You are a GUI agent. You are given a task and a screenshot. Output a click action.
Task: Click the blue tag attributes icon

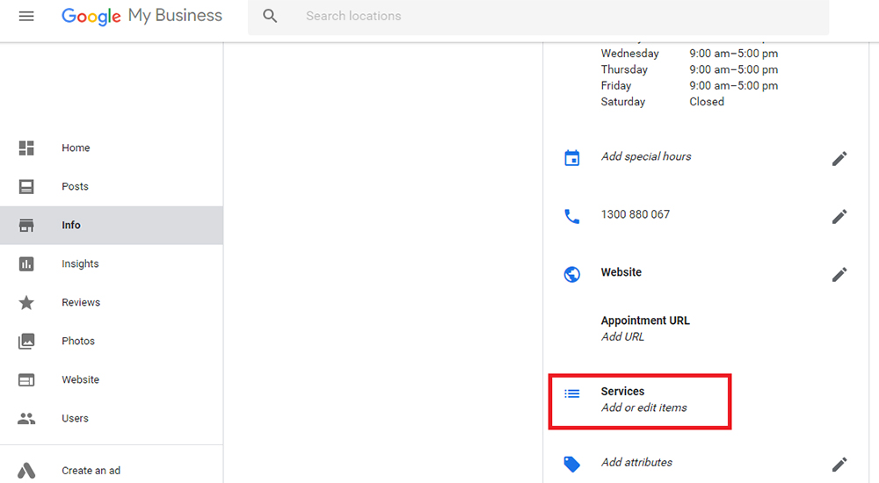(x=572, y=464)
